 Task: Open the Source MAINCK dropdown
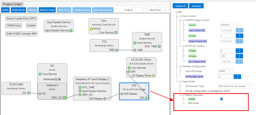click(229, 25)
